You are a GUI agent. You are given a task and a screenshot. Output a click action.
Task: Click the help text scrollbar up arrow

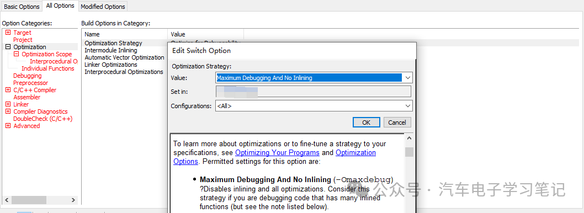click(410, 138)
